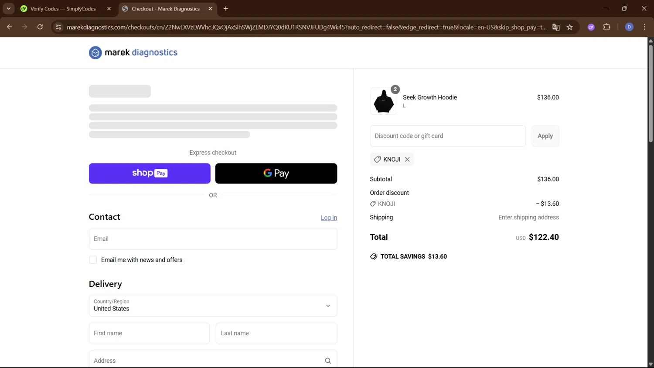Close the Verify Codes — SimplyCodes tab

(109, 9)
